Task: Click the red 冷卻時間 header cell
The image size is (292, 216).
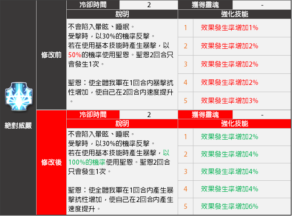Action: [93, 115]
